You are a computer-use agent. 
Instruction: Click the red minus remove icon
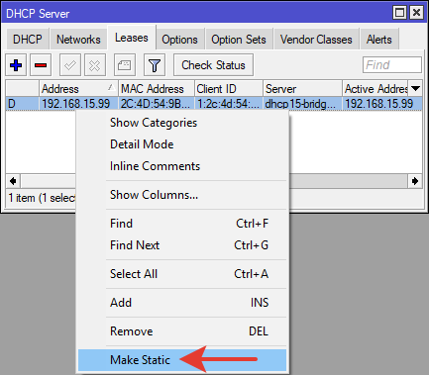(41, 65)
